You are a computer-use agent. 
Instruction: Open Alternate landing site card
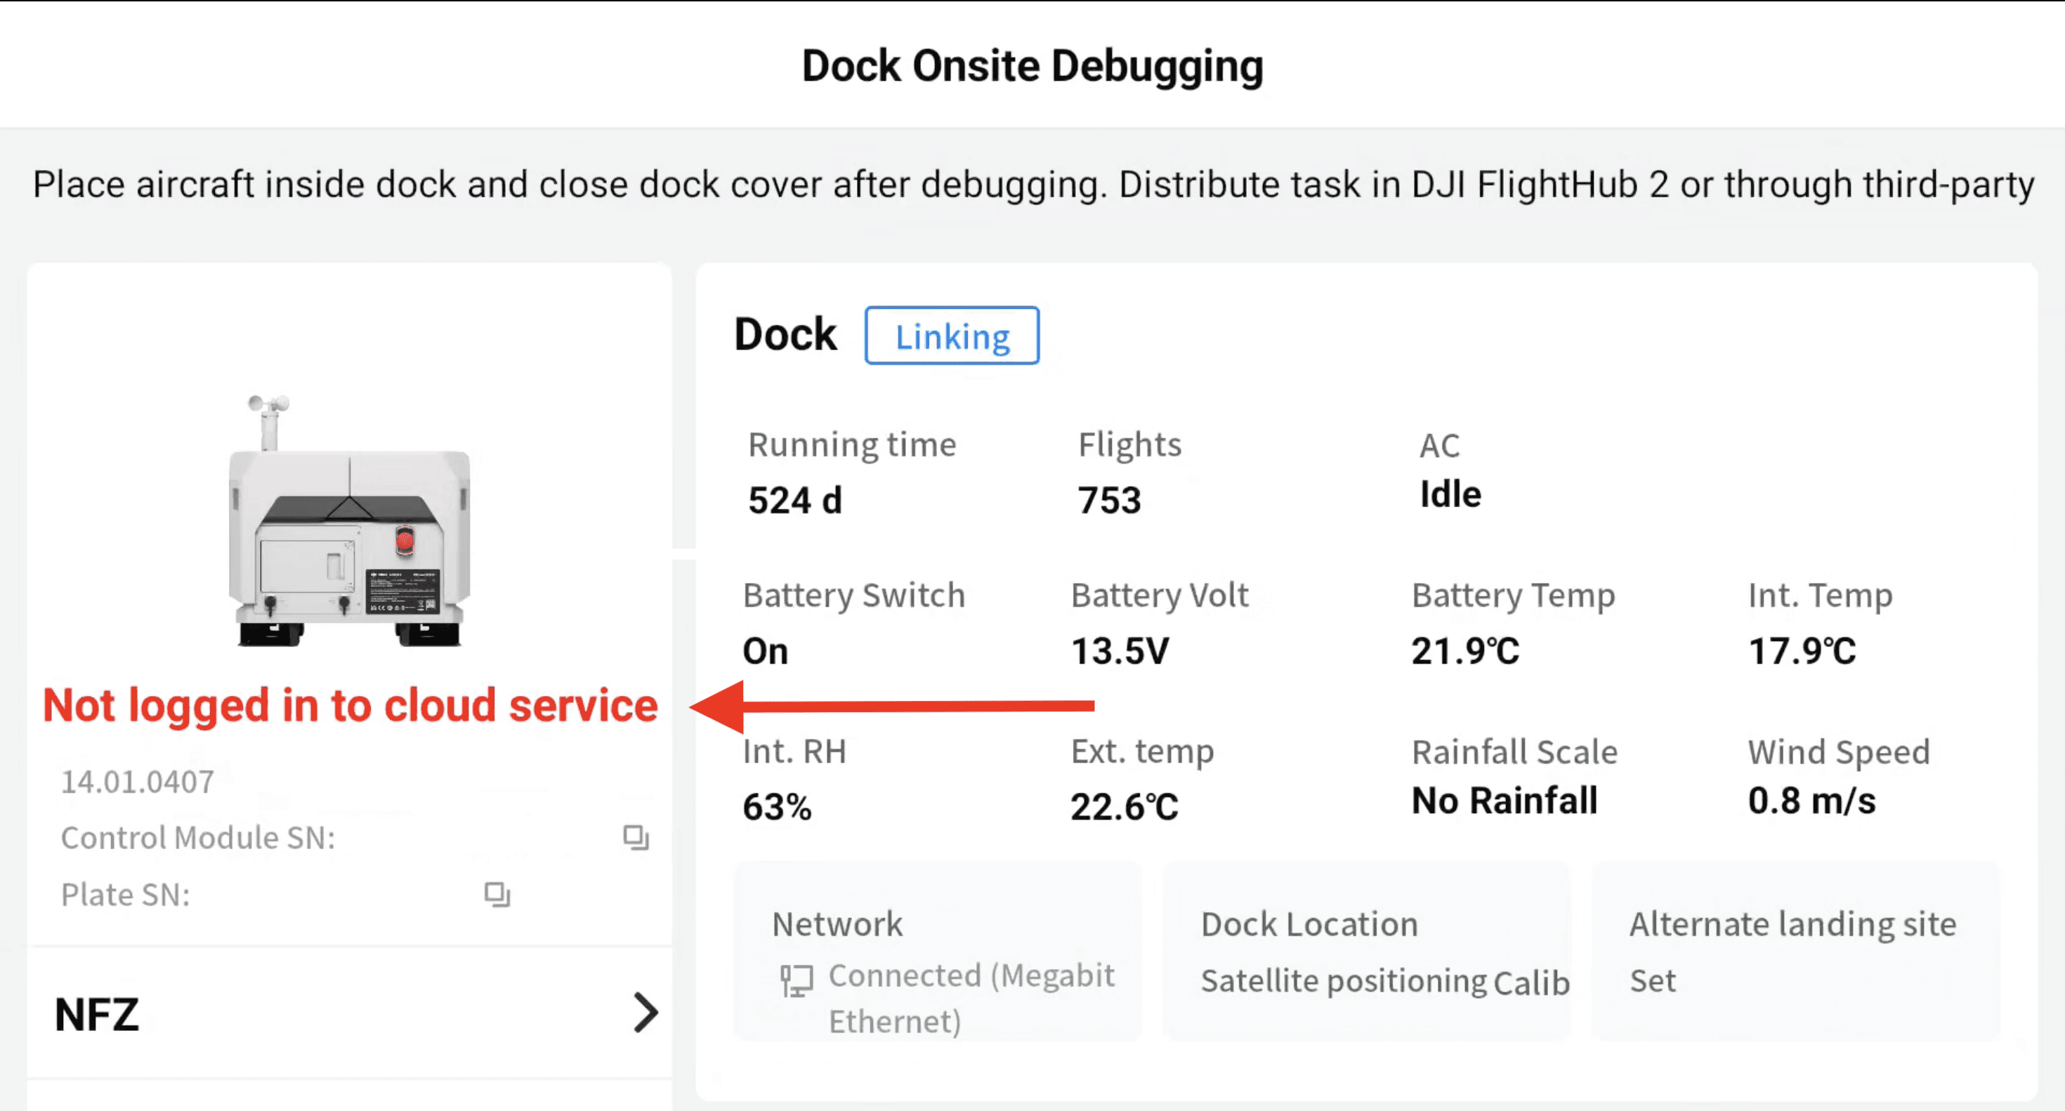(1794, 952)
